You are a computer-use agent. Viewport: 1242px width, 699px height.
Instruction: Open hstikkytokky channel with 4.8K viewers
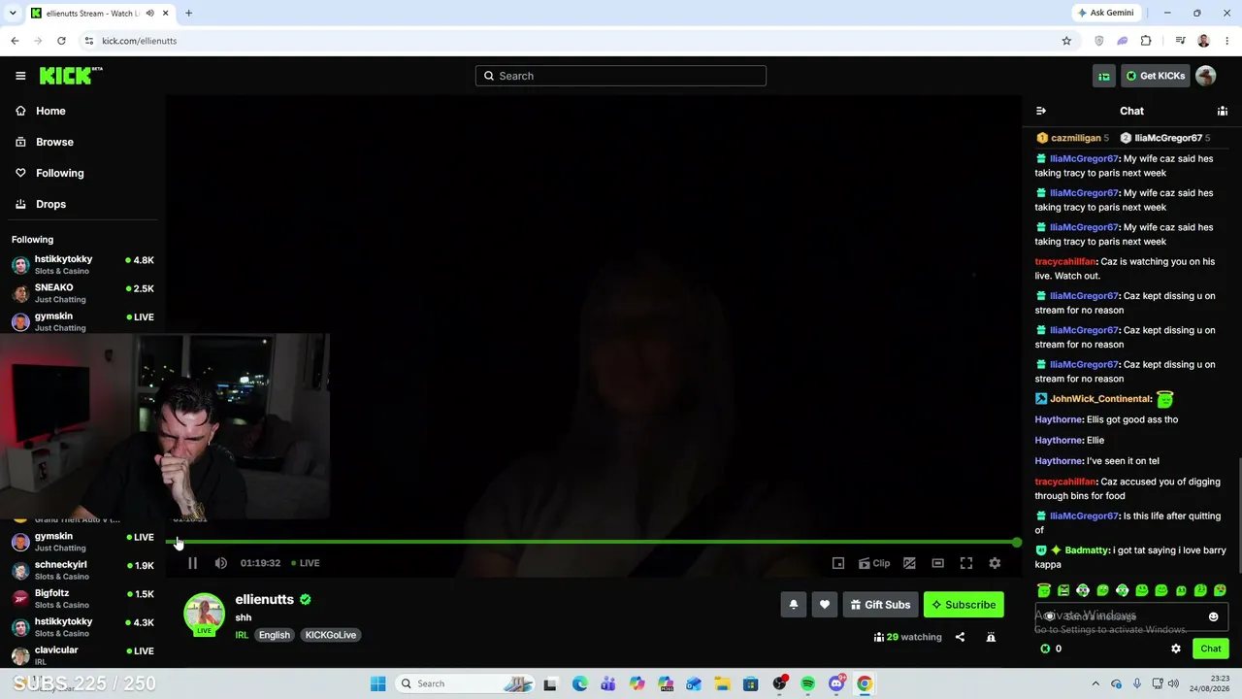pyautogui.click(x=82, y=264)
